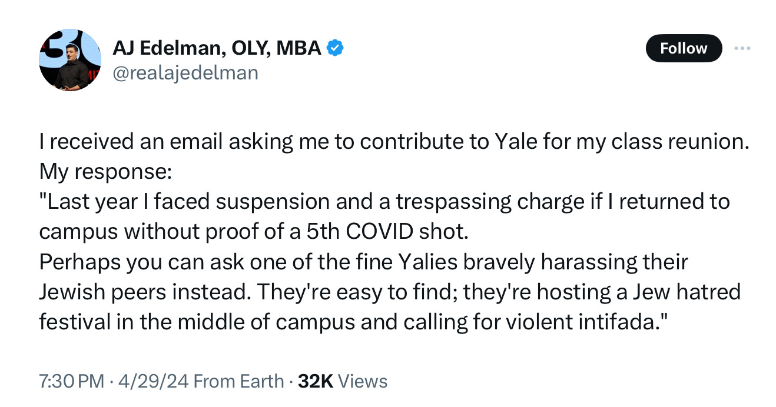Click the My response: line

(105, 172)
